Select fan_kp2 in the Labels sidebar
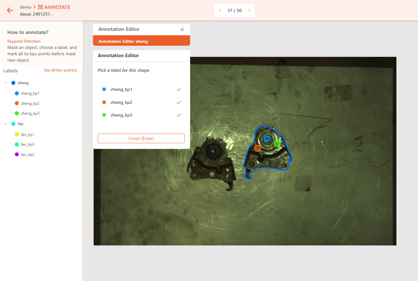This screenshot has width=418, height=281. (x=28, y=155)
